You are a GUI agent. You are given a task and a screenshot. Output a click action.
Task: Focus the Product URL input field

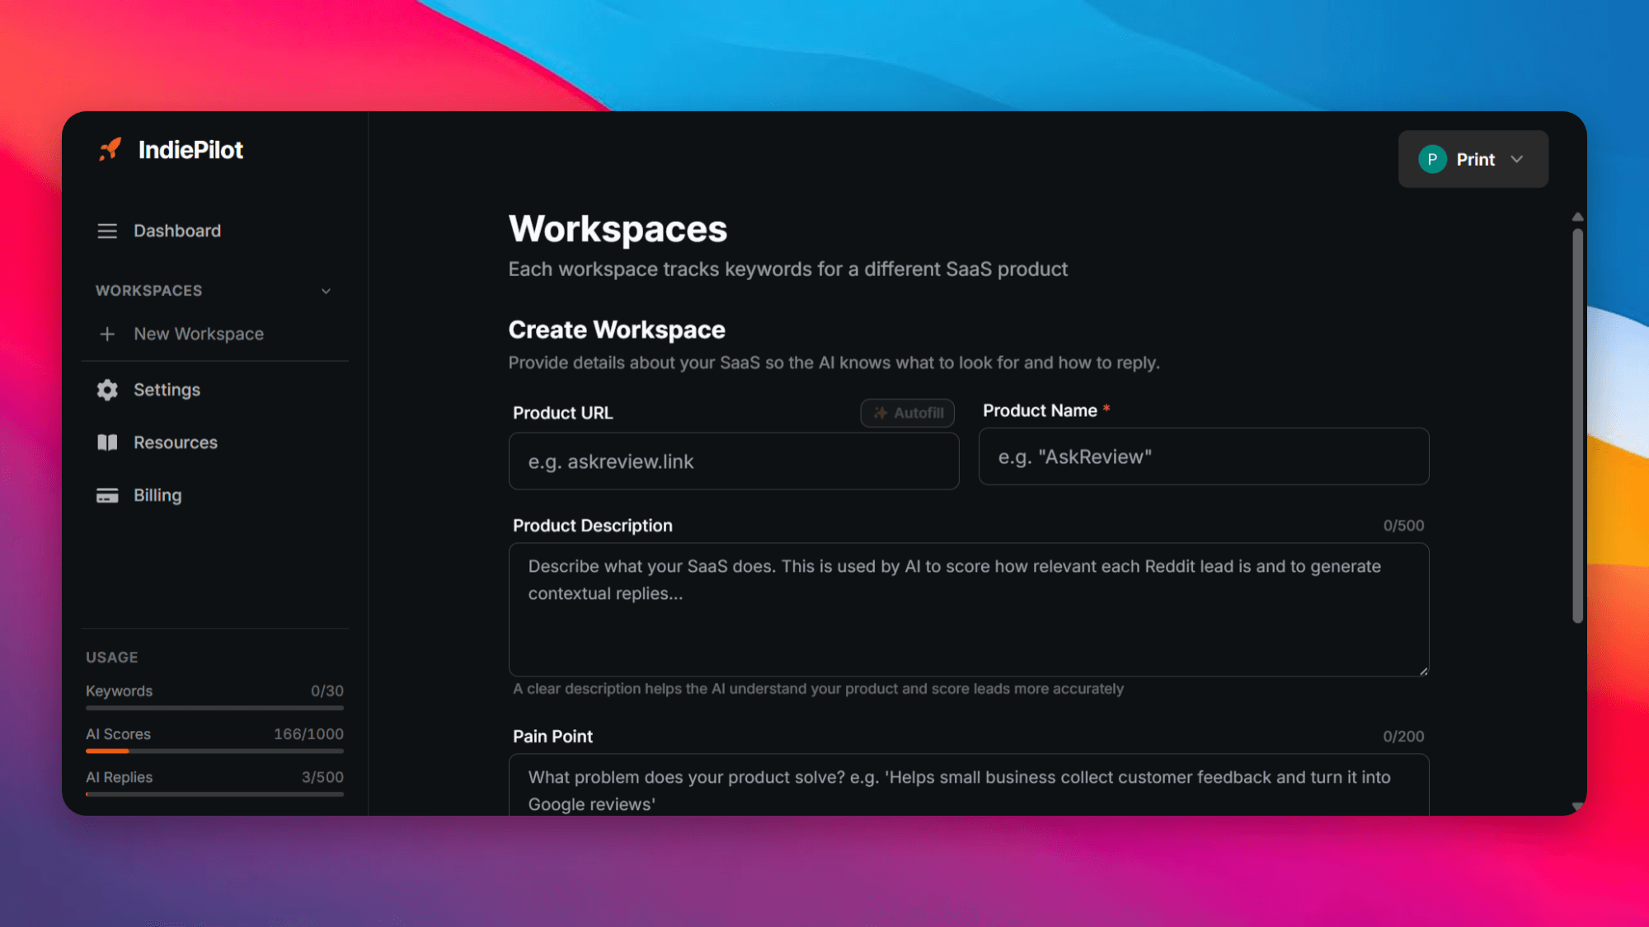coord(733,461)
